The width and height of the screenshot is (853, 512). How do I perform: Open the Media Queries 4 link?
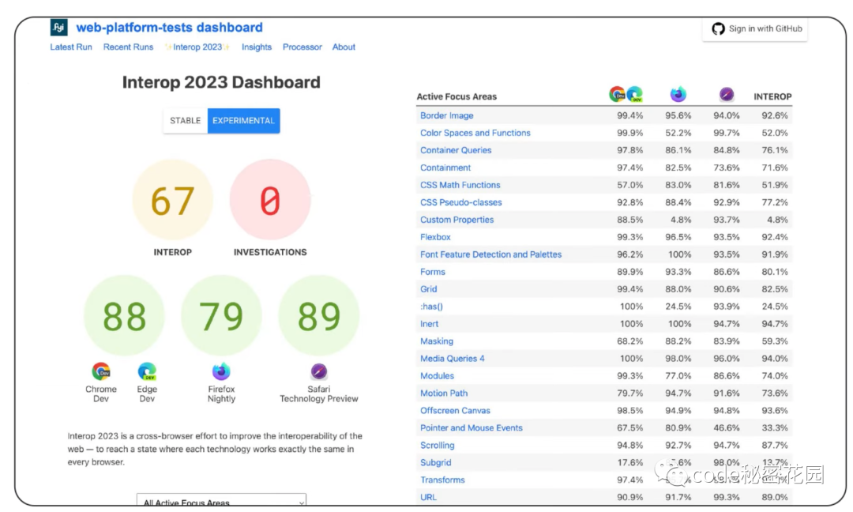(452, 359)
